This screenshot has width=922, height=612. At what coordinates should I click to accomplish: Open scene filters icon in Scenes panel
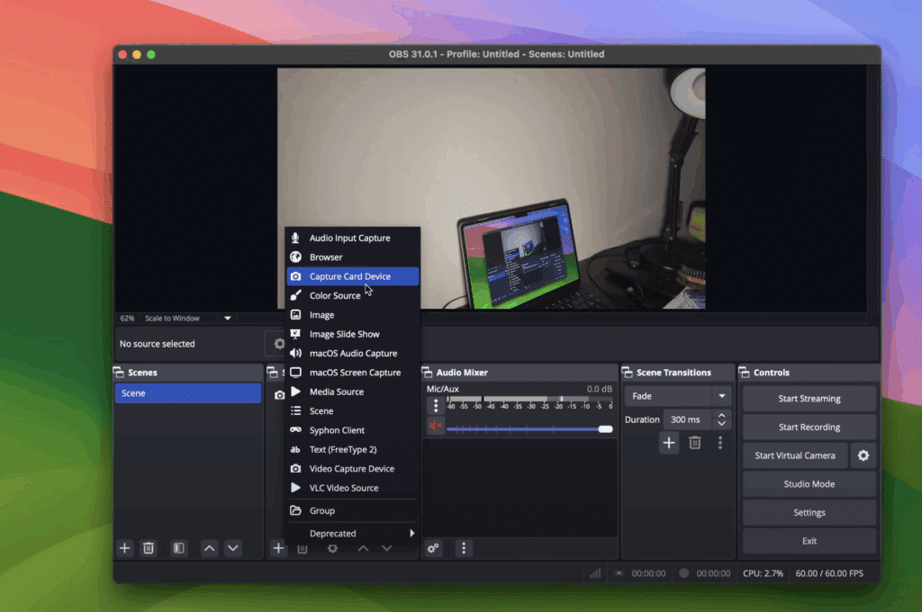coord(179,548)
